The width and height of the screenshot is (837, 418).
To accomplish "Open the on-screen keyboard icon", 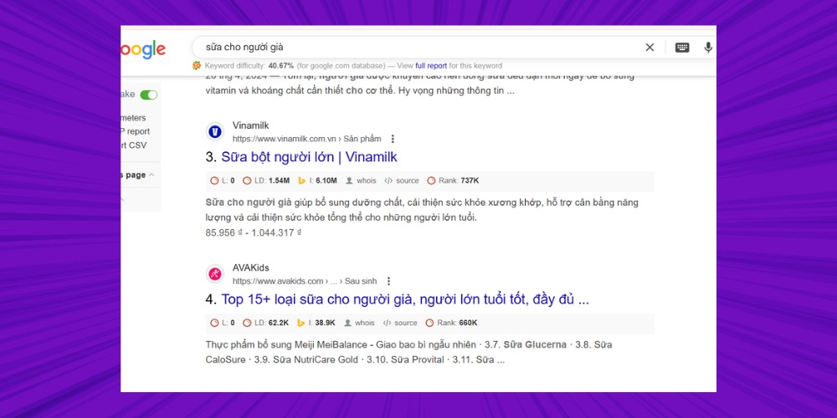I will coord(681,48).
